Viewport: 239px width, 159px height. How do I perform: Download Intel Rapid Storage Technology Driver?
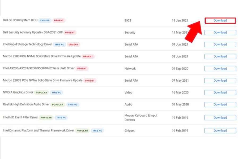click(x=220, y=45)
